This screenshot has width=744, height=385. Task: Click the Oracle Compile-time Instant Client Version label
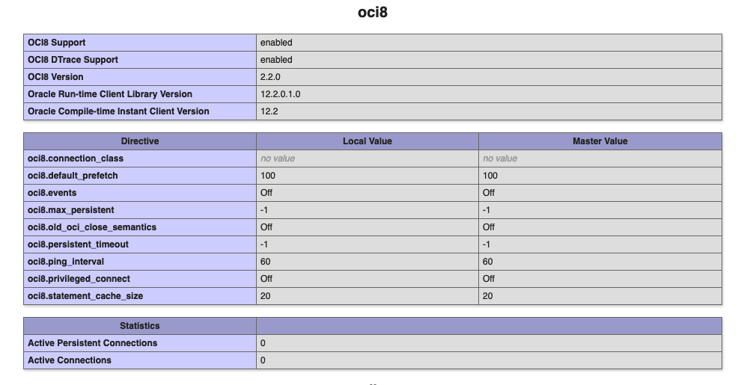pos(118,111)
